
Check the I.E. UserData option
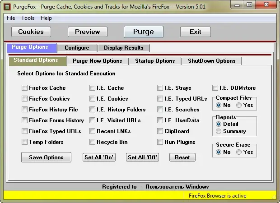[160, 120]
